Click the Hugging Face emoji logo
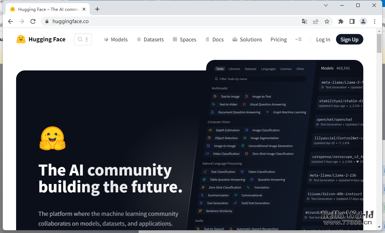This screenshot has height=233, width=385. [21, 39]
